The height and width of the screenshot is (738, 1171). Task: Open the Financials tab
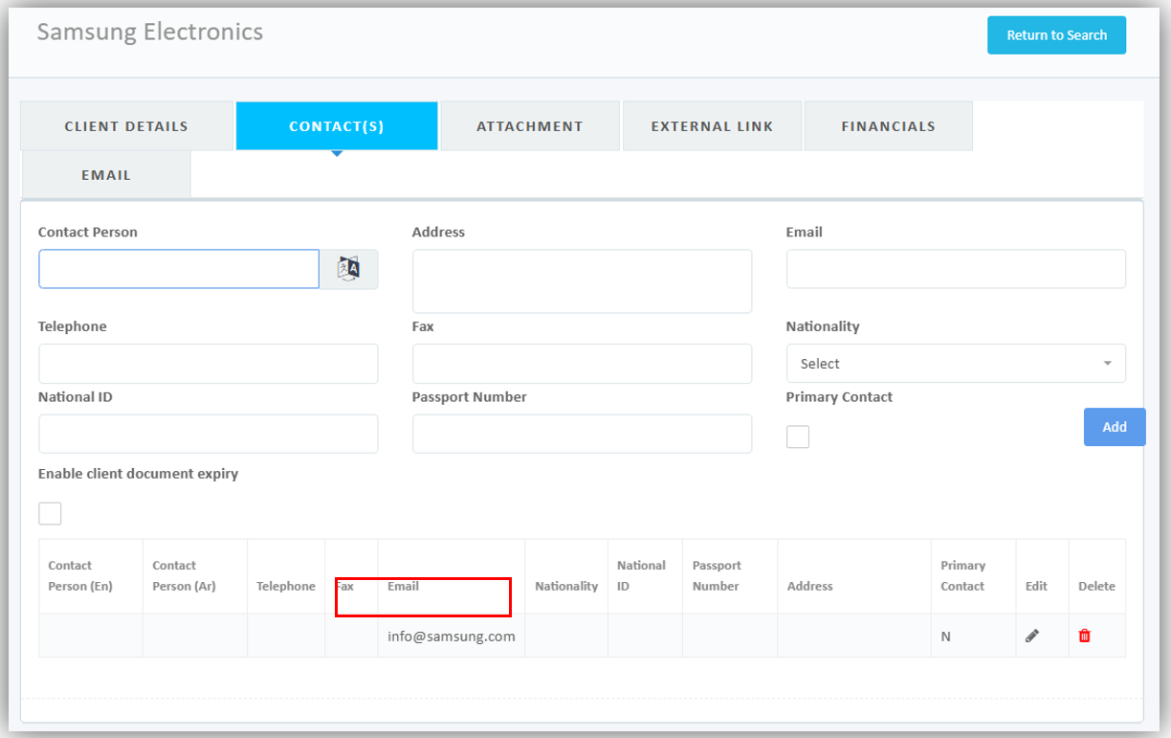pos(889,125)
